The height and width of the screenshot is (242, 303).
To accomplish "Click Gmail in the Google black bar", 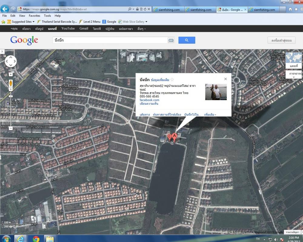I will click(84, 28).
